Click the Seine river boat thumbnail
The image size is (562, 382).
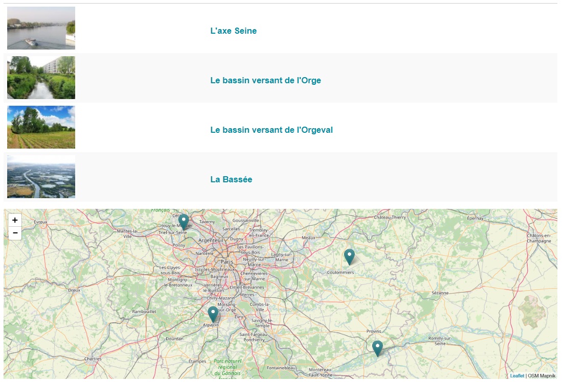point(41,28)
